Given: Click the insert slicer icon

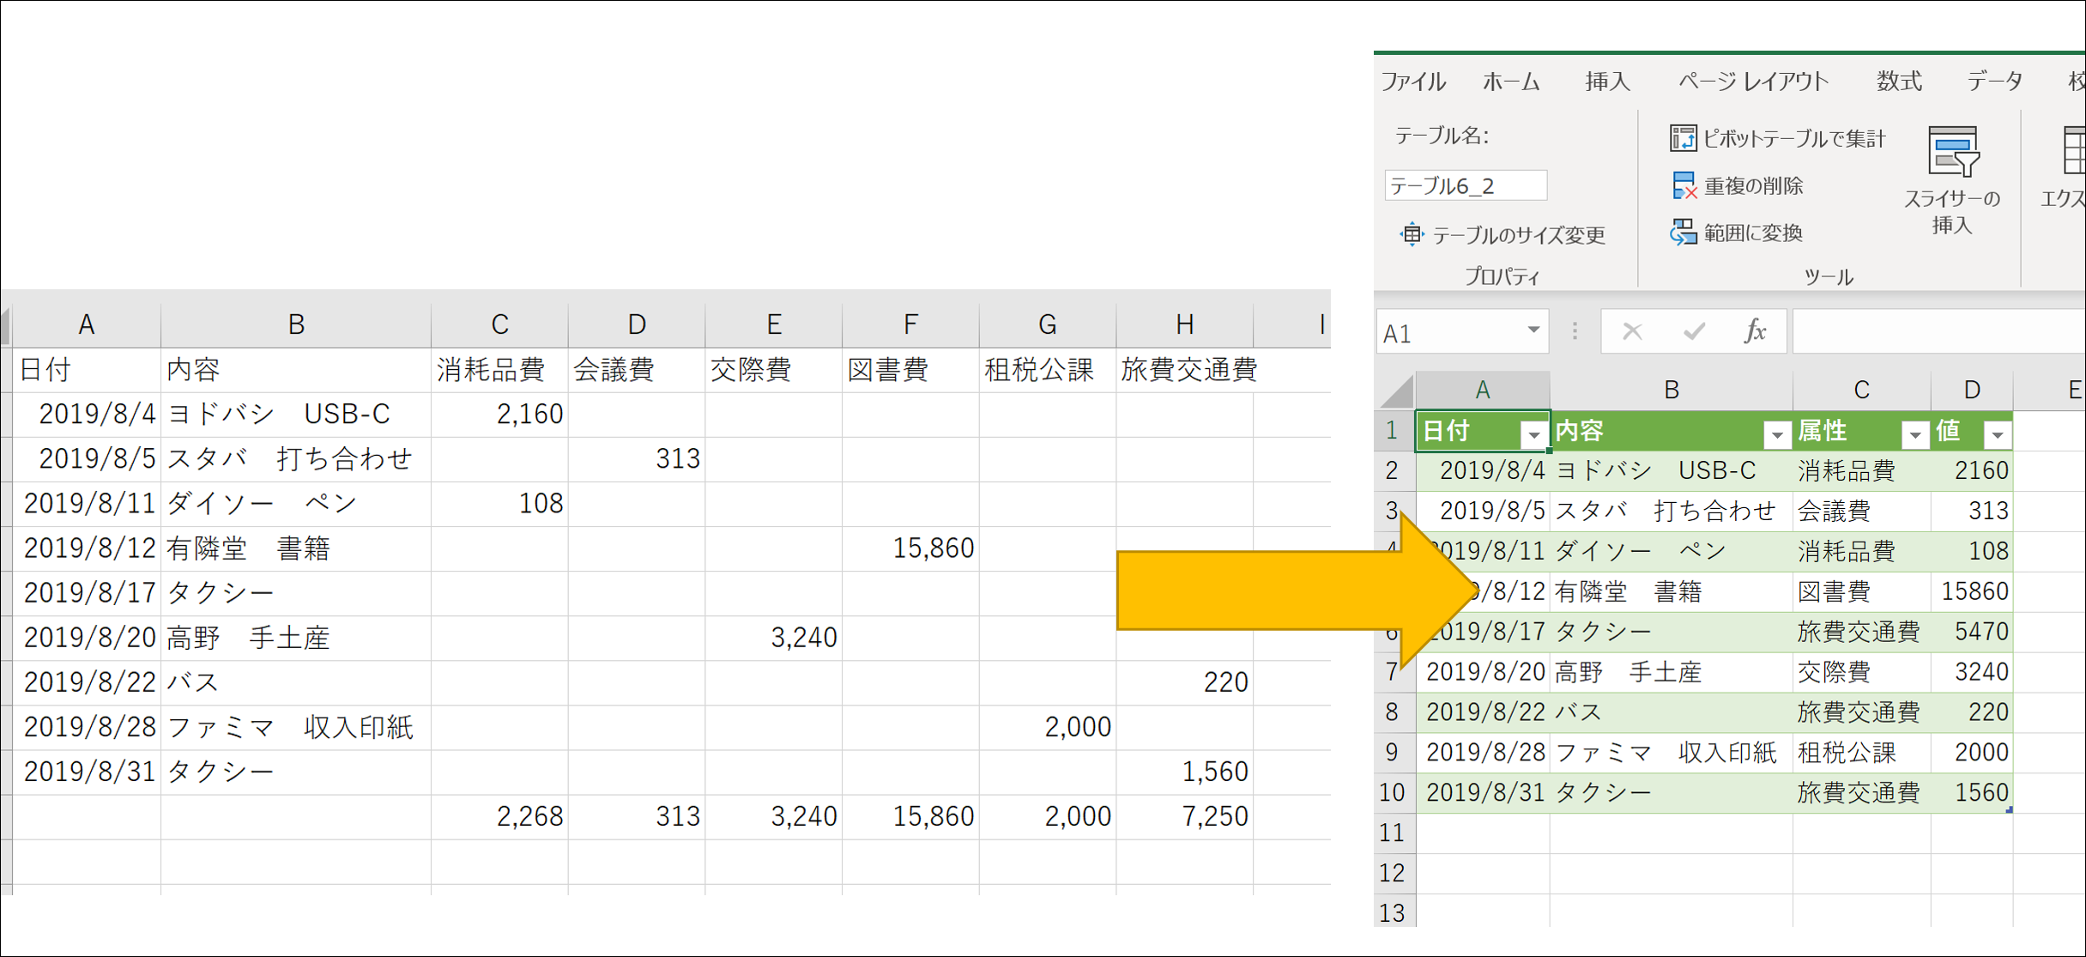Looking at the screenshot, I should pyautogui.click(x=1953, y=152).
